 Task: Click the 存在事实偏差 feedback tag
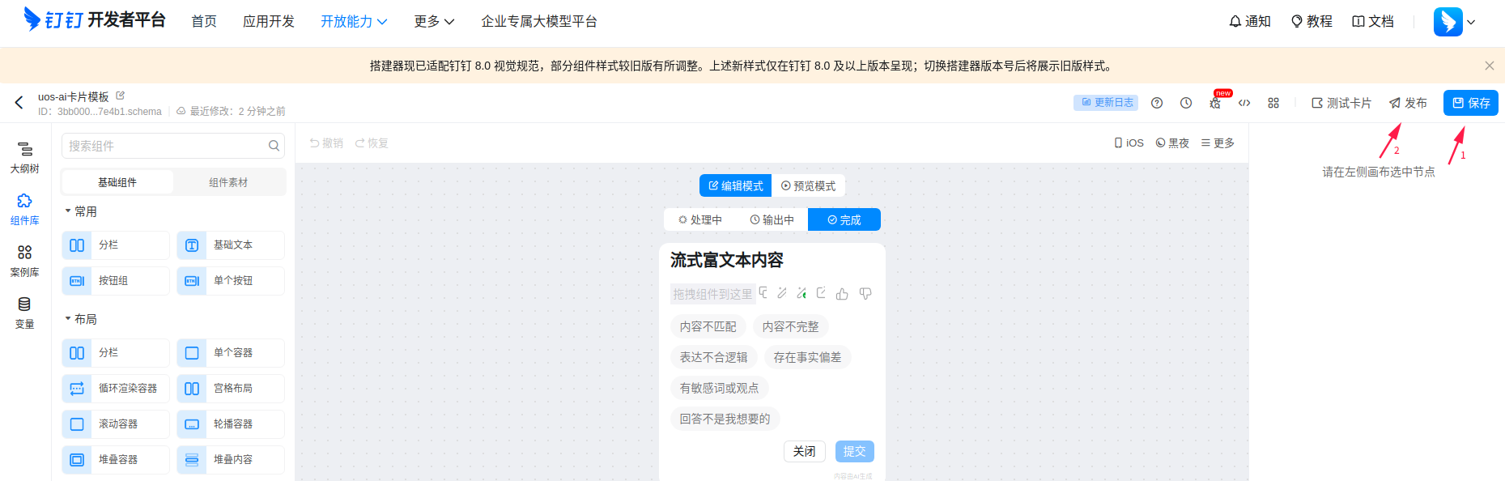[807, 357]
